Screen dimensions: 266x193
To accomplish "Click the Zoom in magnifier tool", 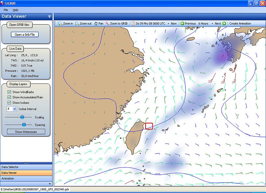I will (x=60, y=24).
